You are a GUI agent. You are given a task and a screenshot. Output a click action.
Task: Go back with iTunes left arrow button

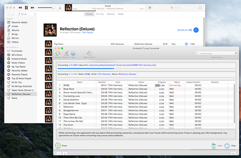(x=9, y=14)
